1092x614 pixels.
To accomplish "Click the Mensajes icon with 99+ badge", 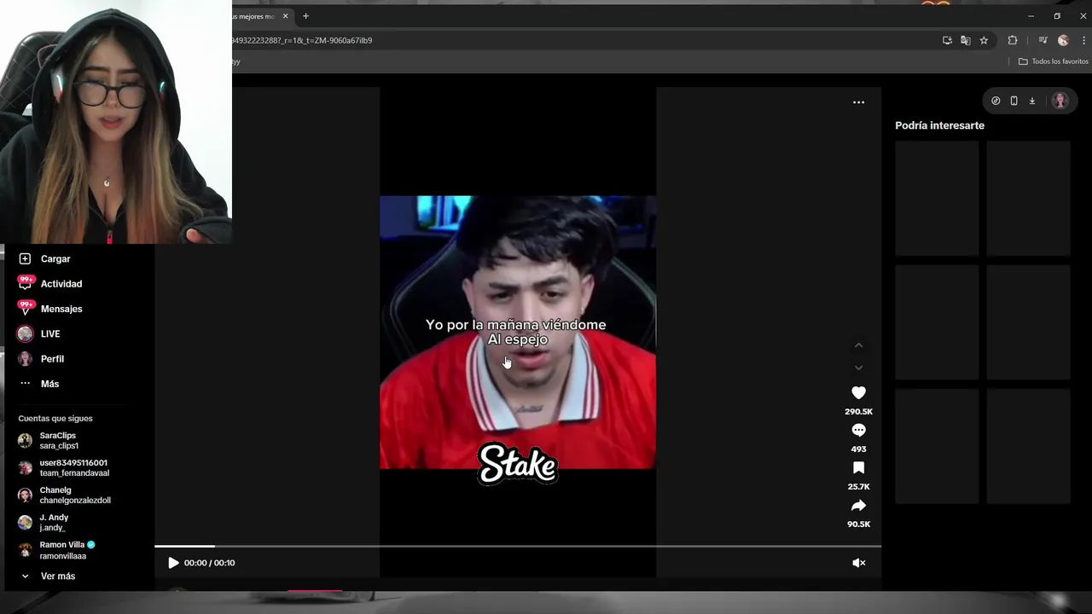I will [x=25, y=308].
